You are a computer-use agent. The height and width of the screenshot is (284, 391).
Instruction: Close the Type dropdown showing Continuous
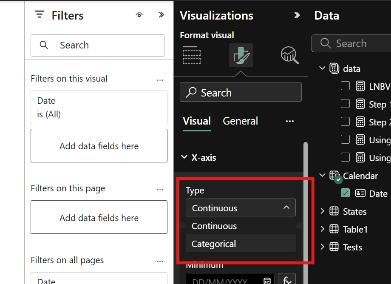coord(241,208)
